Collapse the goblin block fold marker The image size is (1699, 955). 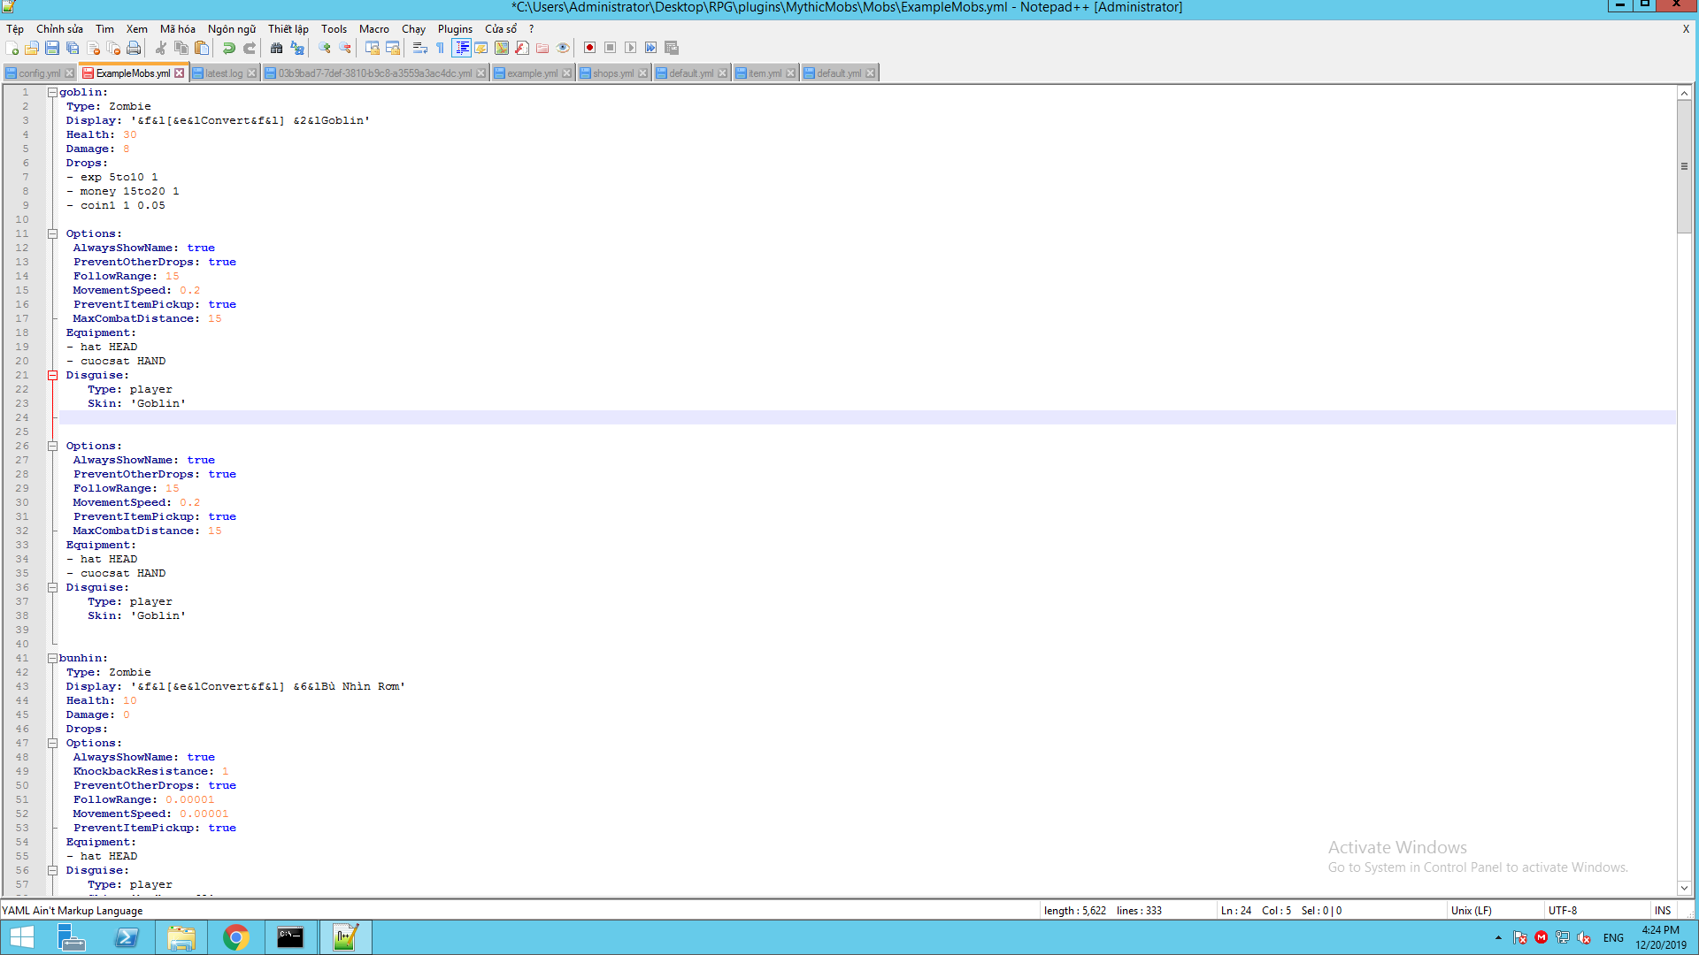pyautogui.click(x=52, y=92)
